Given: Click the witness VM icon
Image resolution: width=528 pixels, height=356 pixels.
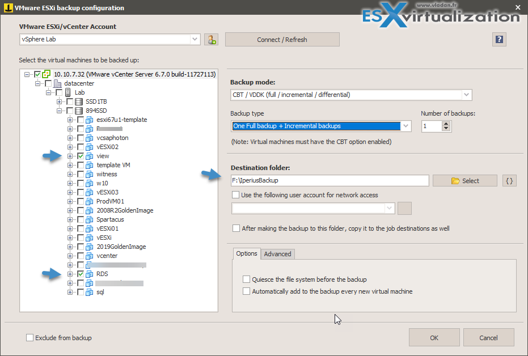Looking at the screenshot, I should 89,174.
